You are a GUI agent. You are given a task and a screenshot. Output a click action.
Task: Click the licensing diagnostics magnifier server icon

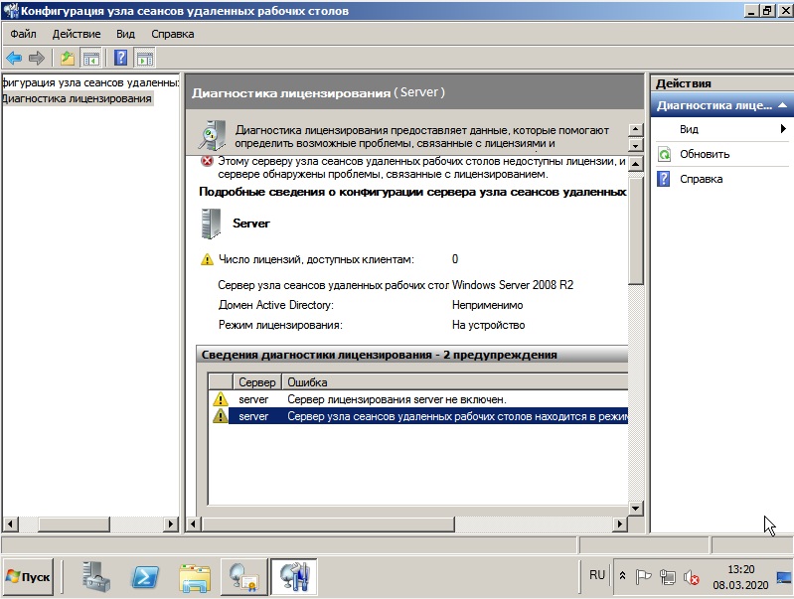212,135
